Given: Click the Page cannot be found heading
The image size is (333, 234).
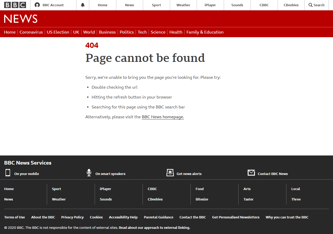Looking at the screenshot, I should [145, 58].
